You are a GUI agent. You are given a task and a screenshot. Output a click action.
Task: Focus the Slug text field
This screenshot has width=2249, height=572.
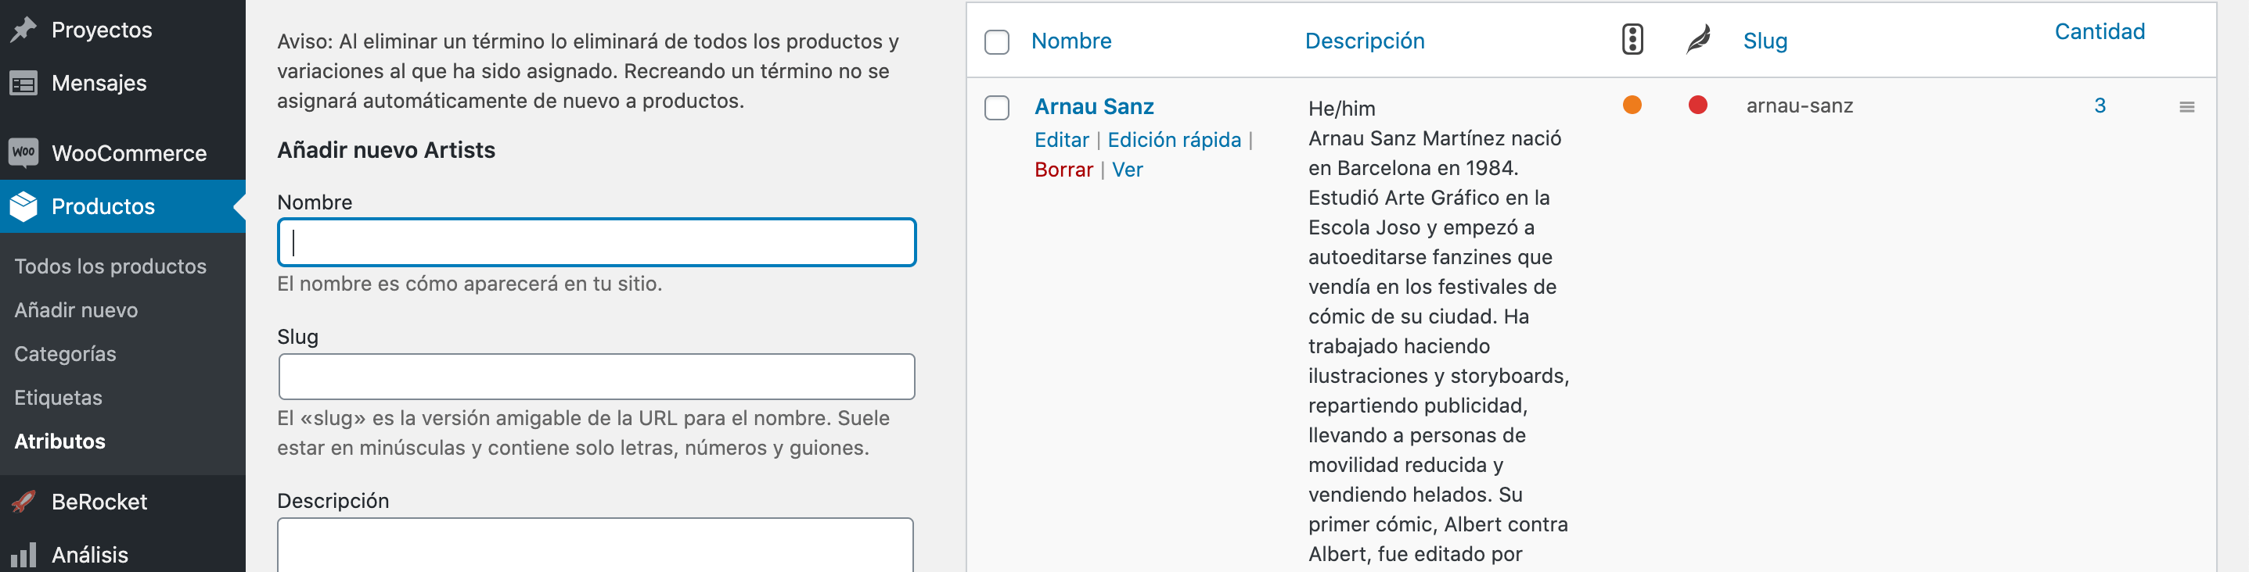pos(596,377)
